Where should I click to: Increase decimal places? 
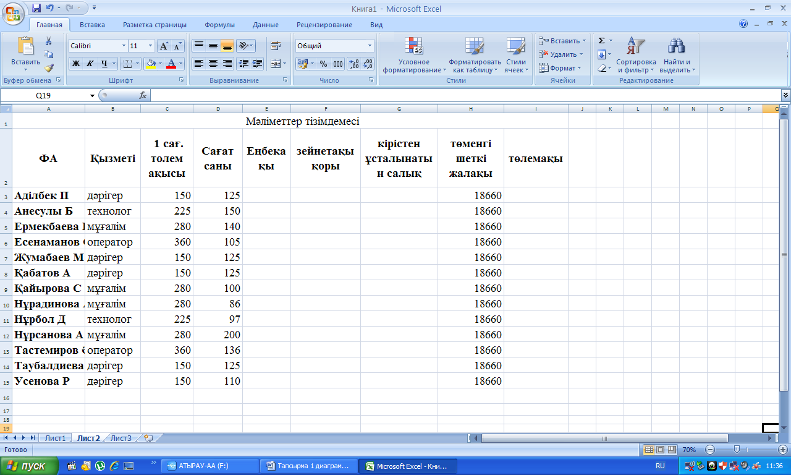tap(354, 63)
